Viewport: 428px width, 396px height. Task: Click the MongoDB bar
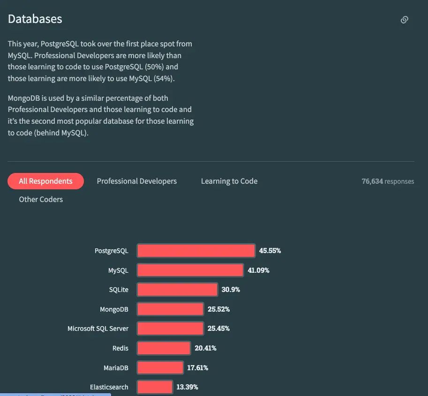(x=170, y=309)
